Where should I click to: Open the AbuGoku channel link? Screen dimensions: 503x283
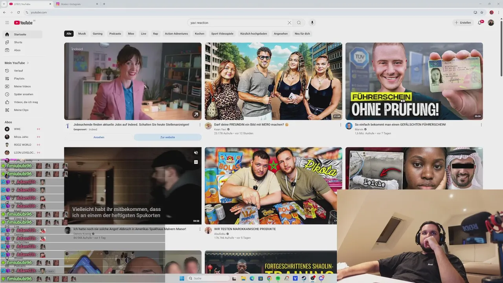(220, 234)
